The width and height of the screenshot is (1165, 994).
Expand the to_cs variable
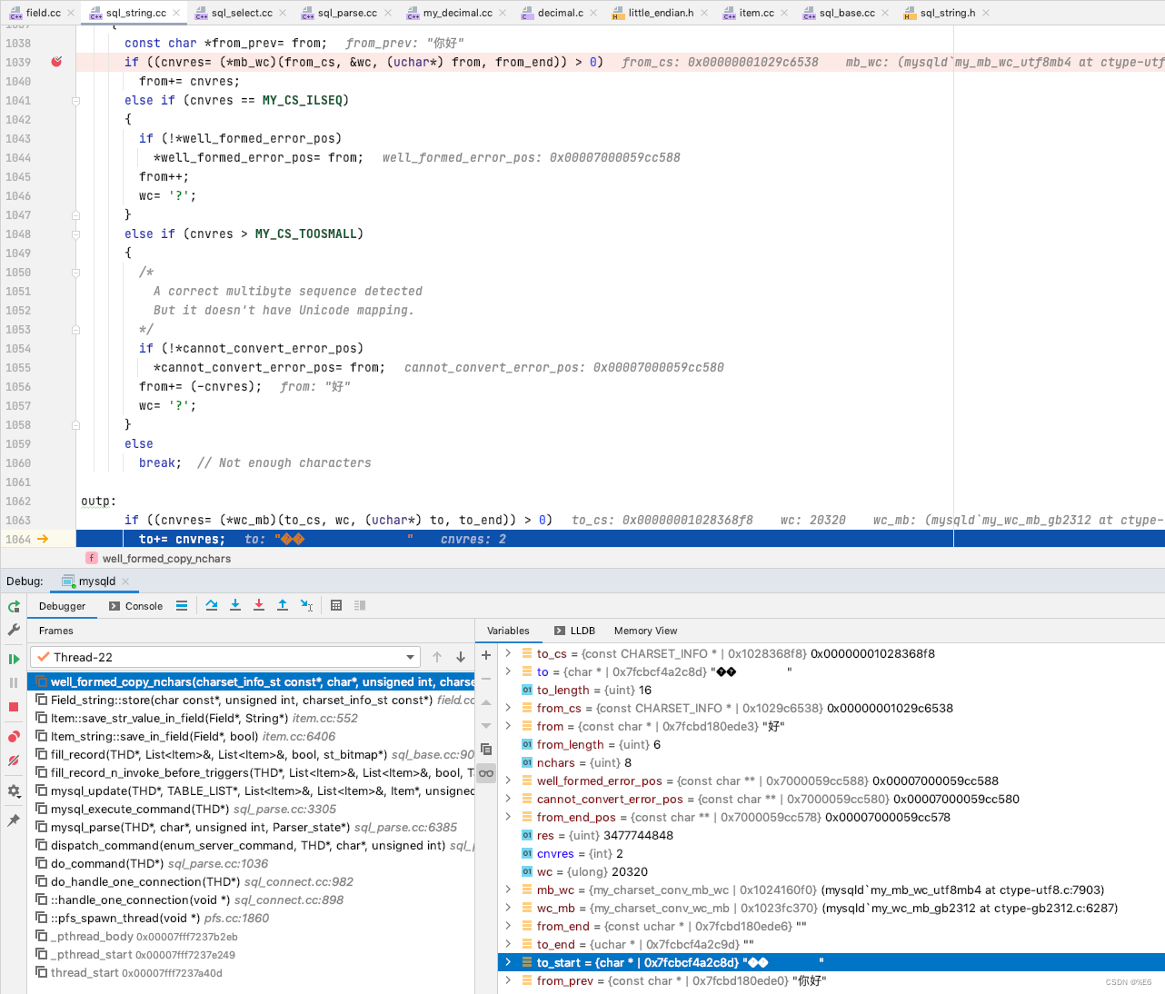[x=508, y=653]
